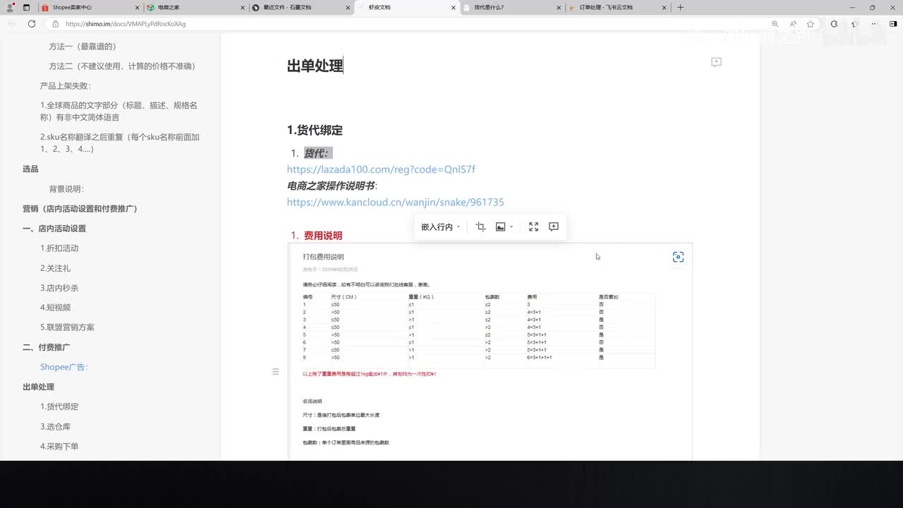Expand the image options dropdown arrow
The width and height of the screenshot is (903, 508).
(511, 226)
